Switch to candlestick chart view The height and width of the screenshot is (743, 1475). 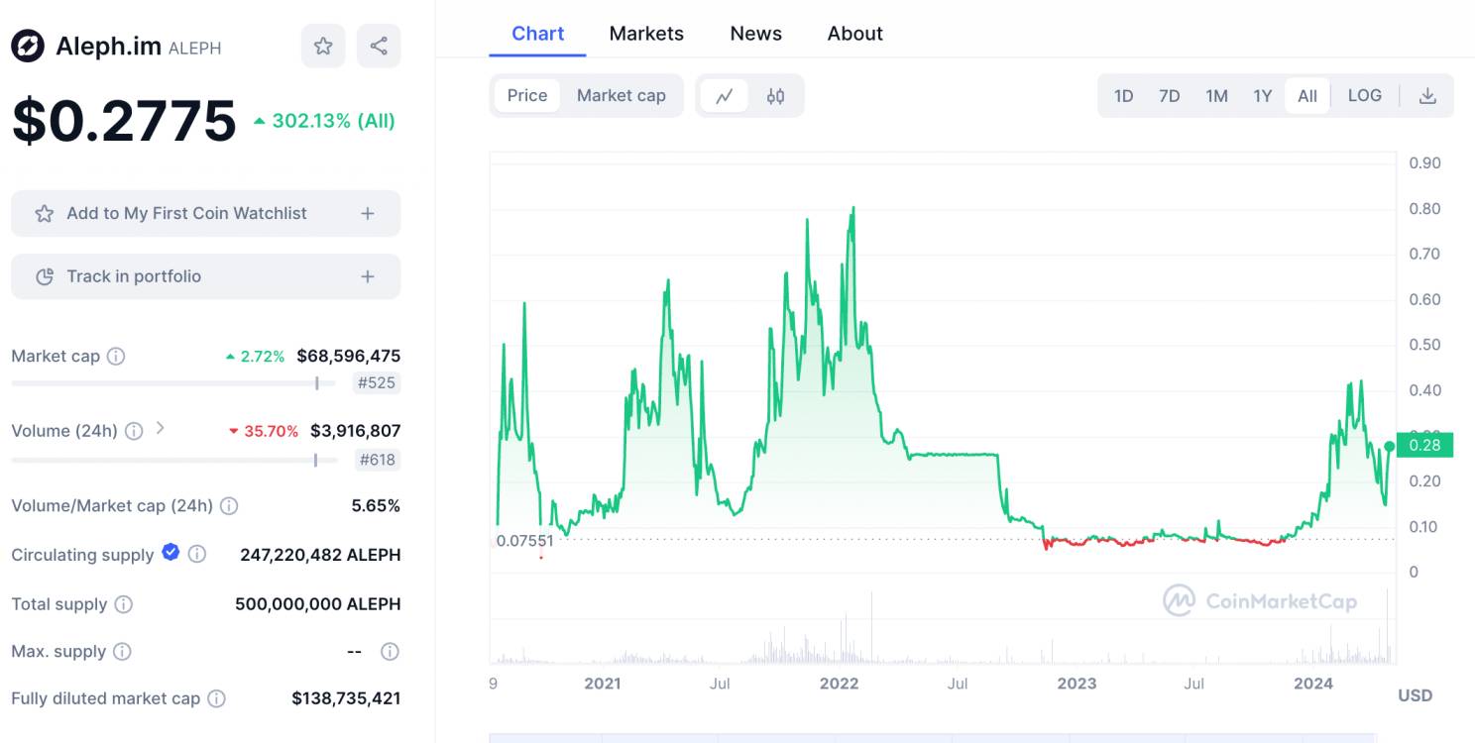[x=775, y=96]
